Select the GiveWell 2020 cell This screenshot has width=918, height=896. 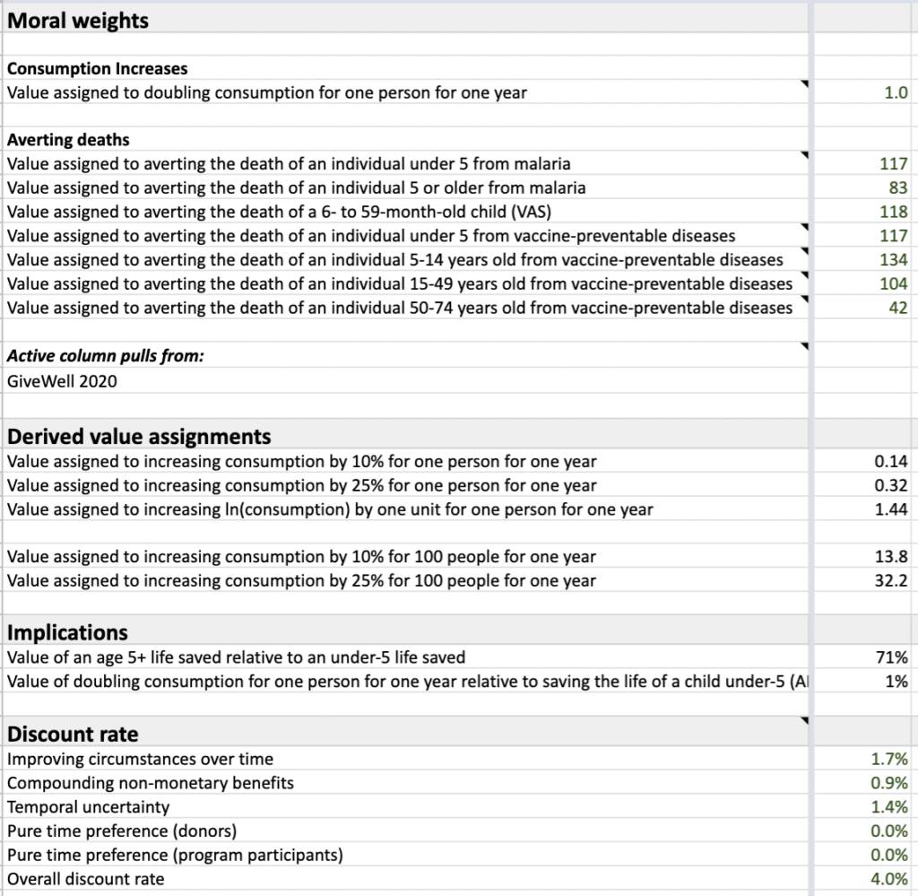(62, 380)
